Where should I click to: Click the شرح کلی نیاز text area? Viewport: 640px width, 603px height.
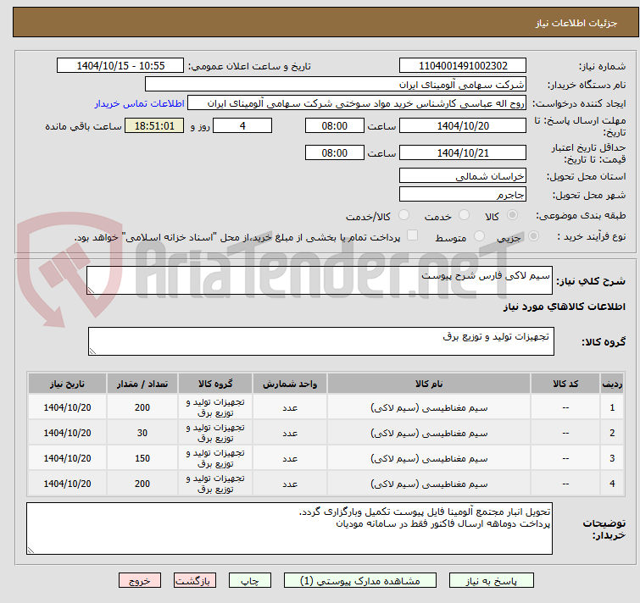pyautogui.click(x=320, y=280)
